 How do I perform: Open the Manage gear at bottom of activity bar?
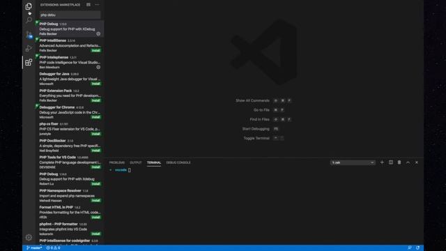pos(29,237)
